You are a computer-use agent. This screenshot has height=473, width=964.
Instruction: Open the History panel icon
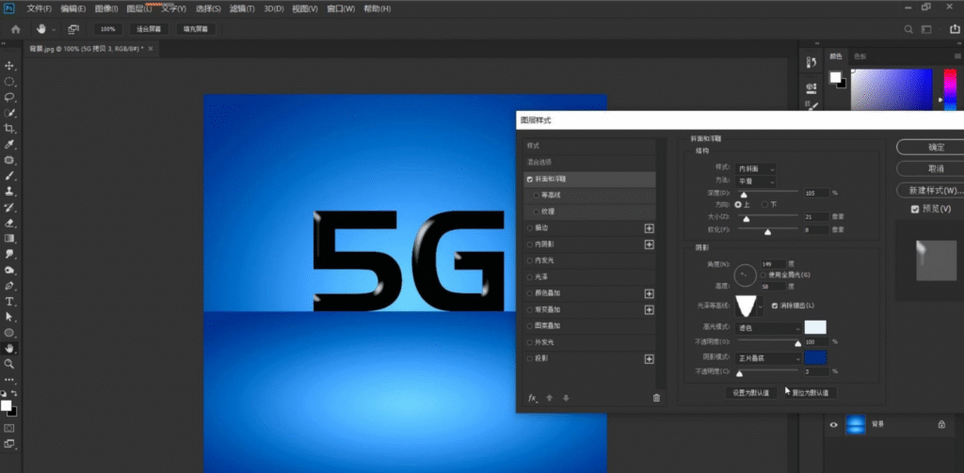click(811, 63)
